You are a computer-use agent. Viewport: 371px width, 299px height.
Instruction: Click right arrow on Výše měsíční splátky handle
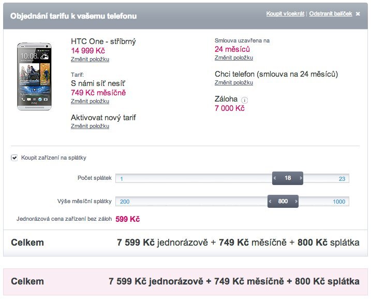(296, 202)
